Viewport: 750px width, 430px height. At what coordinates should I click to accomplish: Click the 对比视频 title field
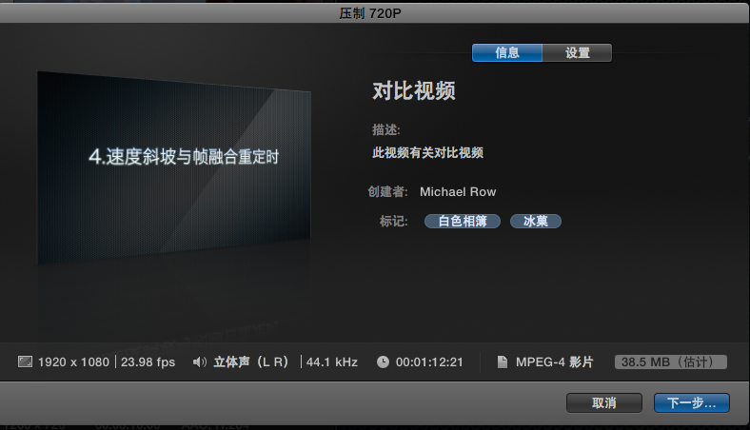click(413, 92)
